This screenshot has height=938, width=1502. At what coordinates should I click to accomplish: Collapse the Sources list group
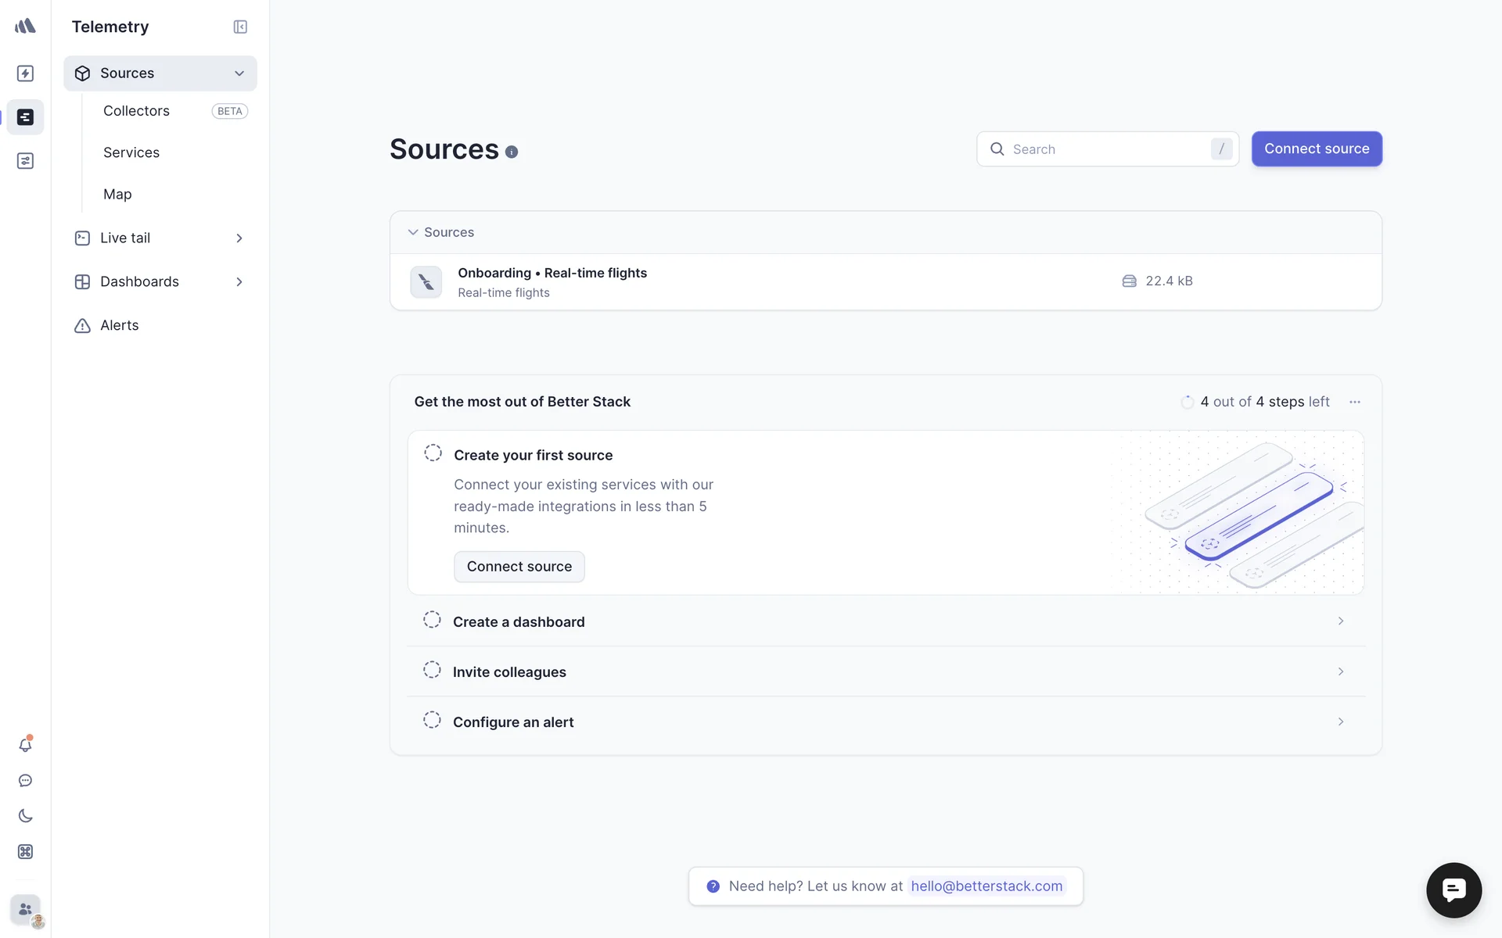413,232
